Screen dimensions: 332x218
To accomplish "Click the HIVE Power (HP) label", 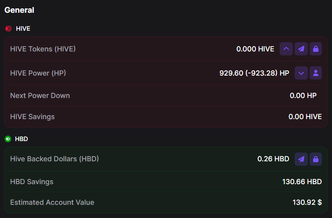I will coord(38,73).
